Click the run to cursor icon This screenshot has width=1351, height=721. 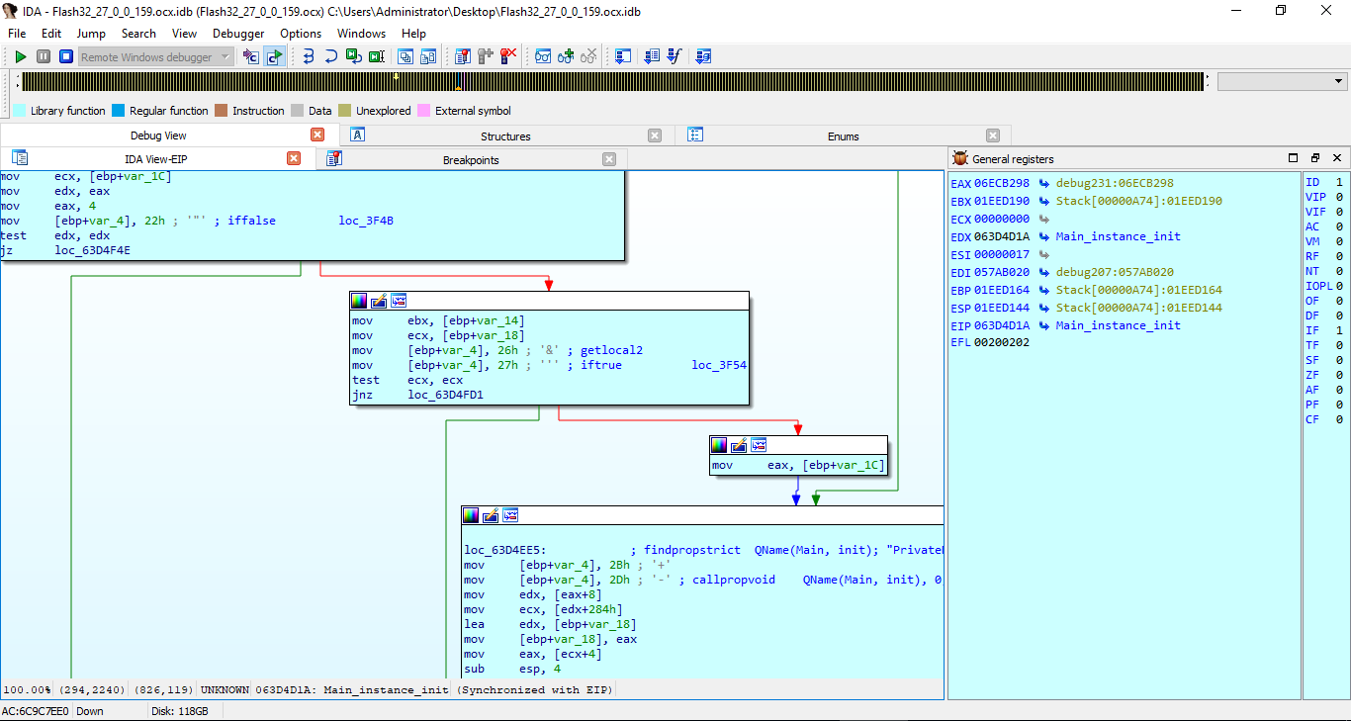tap(376, 56)
